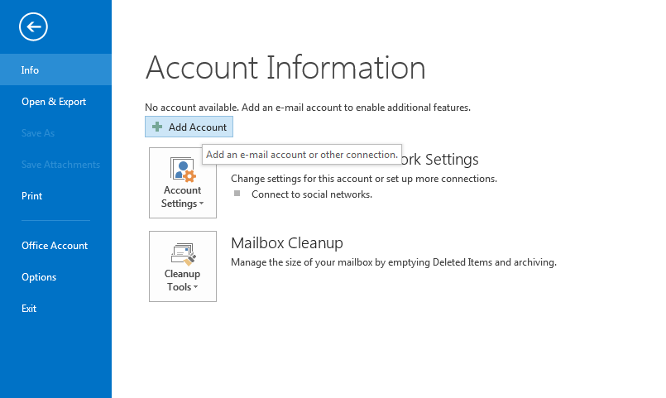Screen dimensions: 666x398
Task: Select Print in the sidebar
Action: pyautogui.click(x=55, y=196)
